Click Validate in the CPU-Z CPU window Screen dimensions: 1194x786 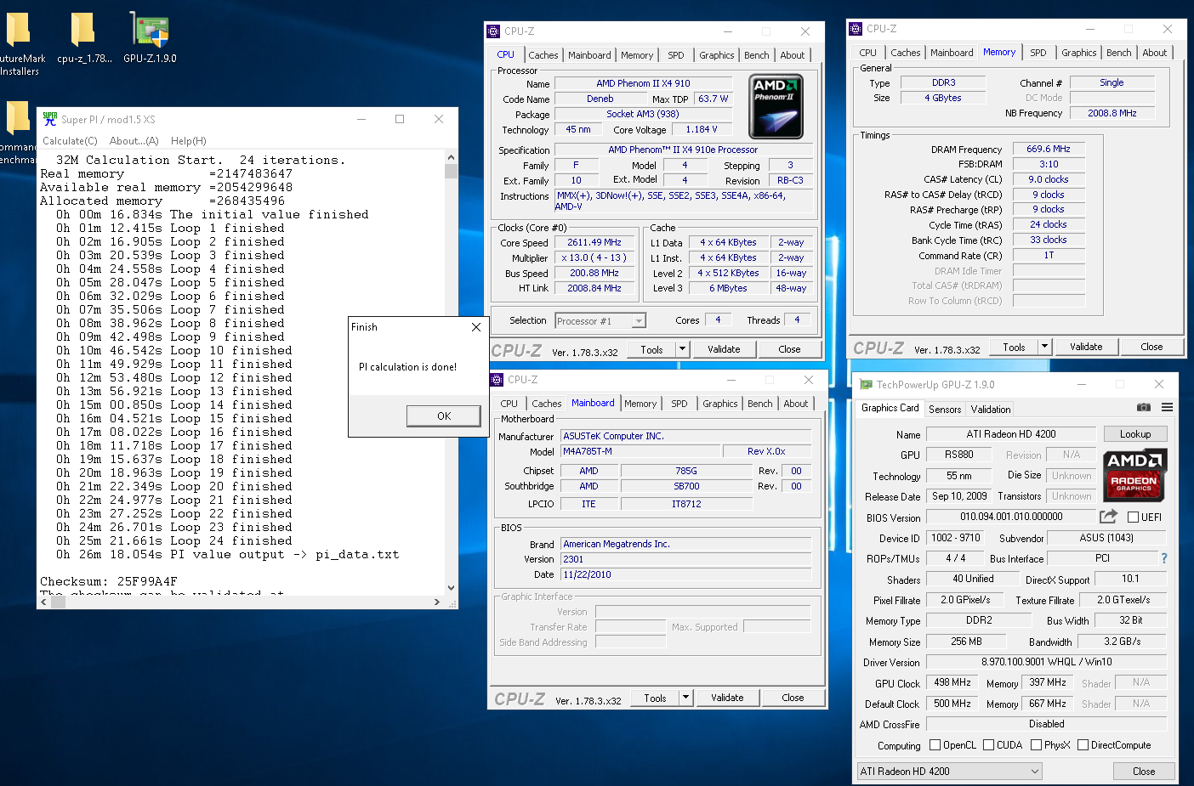click(x=724, y=349)
